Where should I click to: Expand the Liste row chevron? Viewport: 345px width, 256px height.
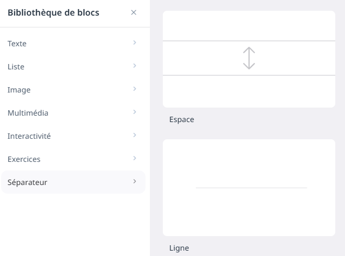coord(134,66)
